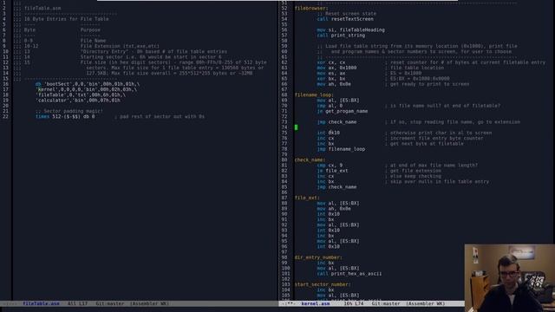Click the 'mov es, ax' instruction
The image size is (555, 312).
[x=331, y=73]
